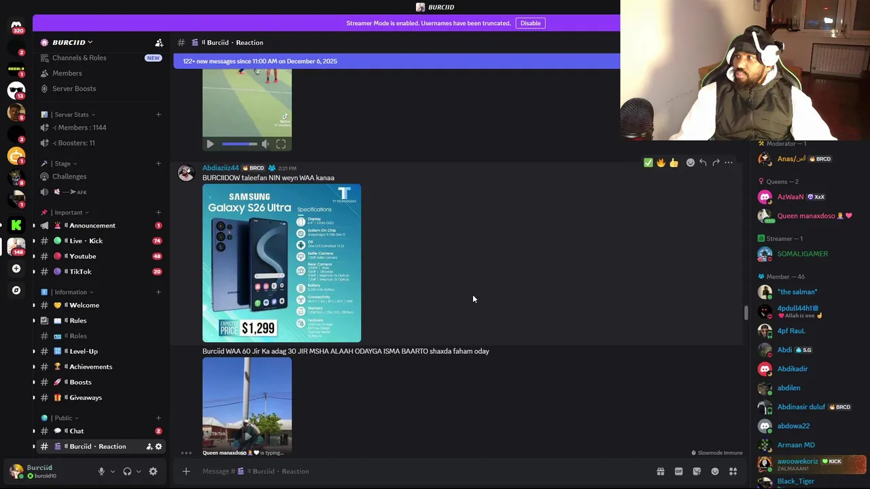
Task: Attach a file with plus button
Action: [x=186, y=471]
